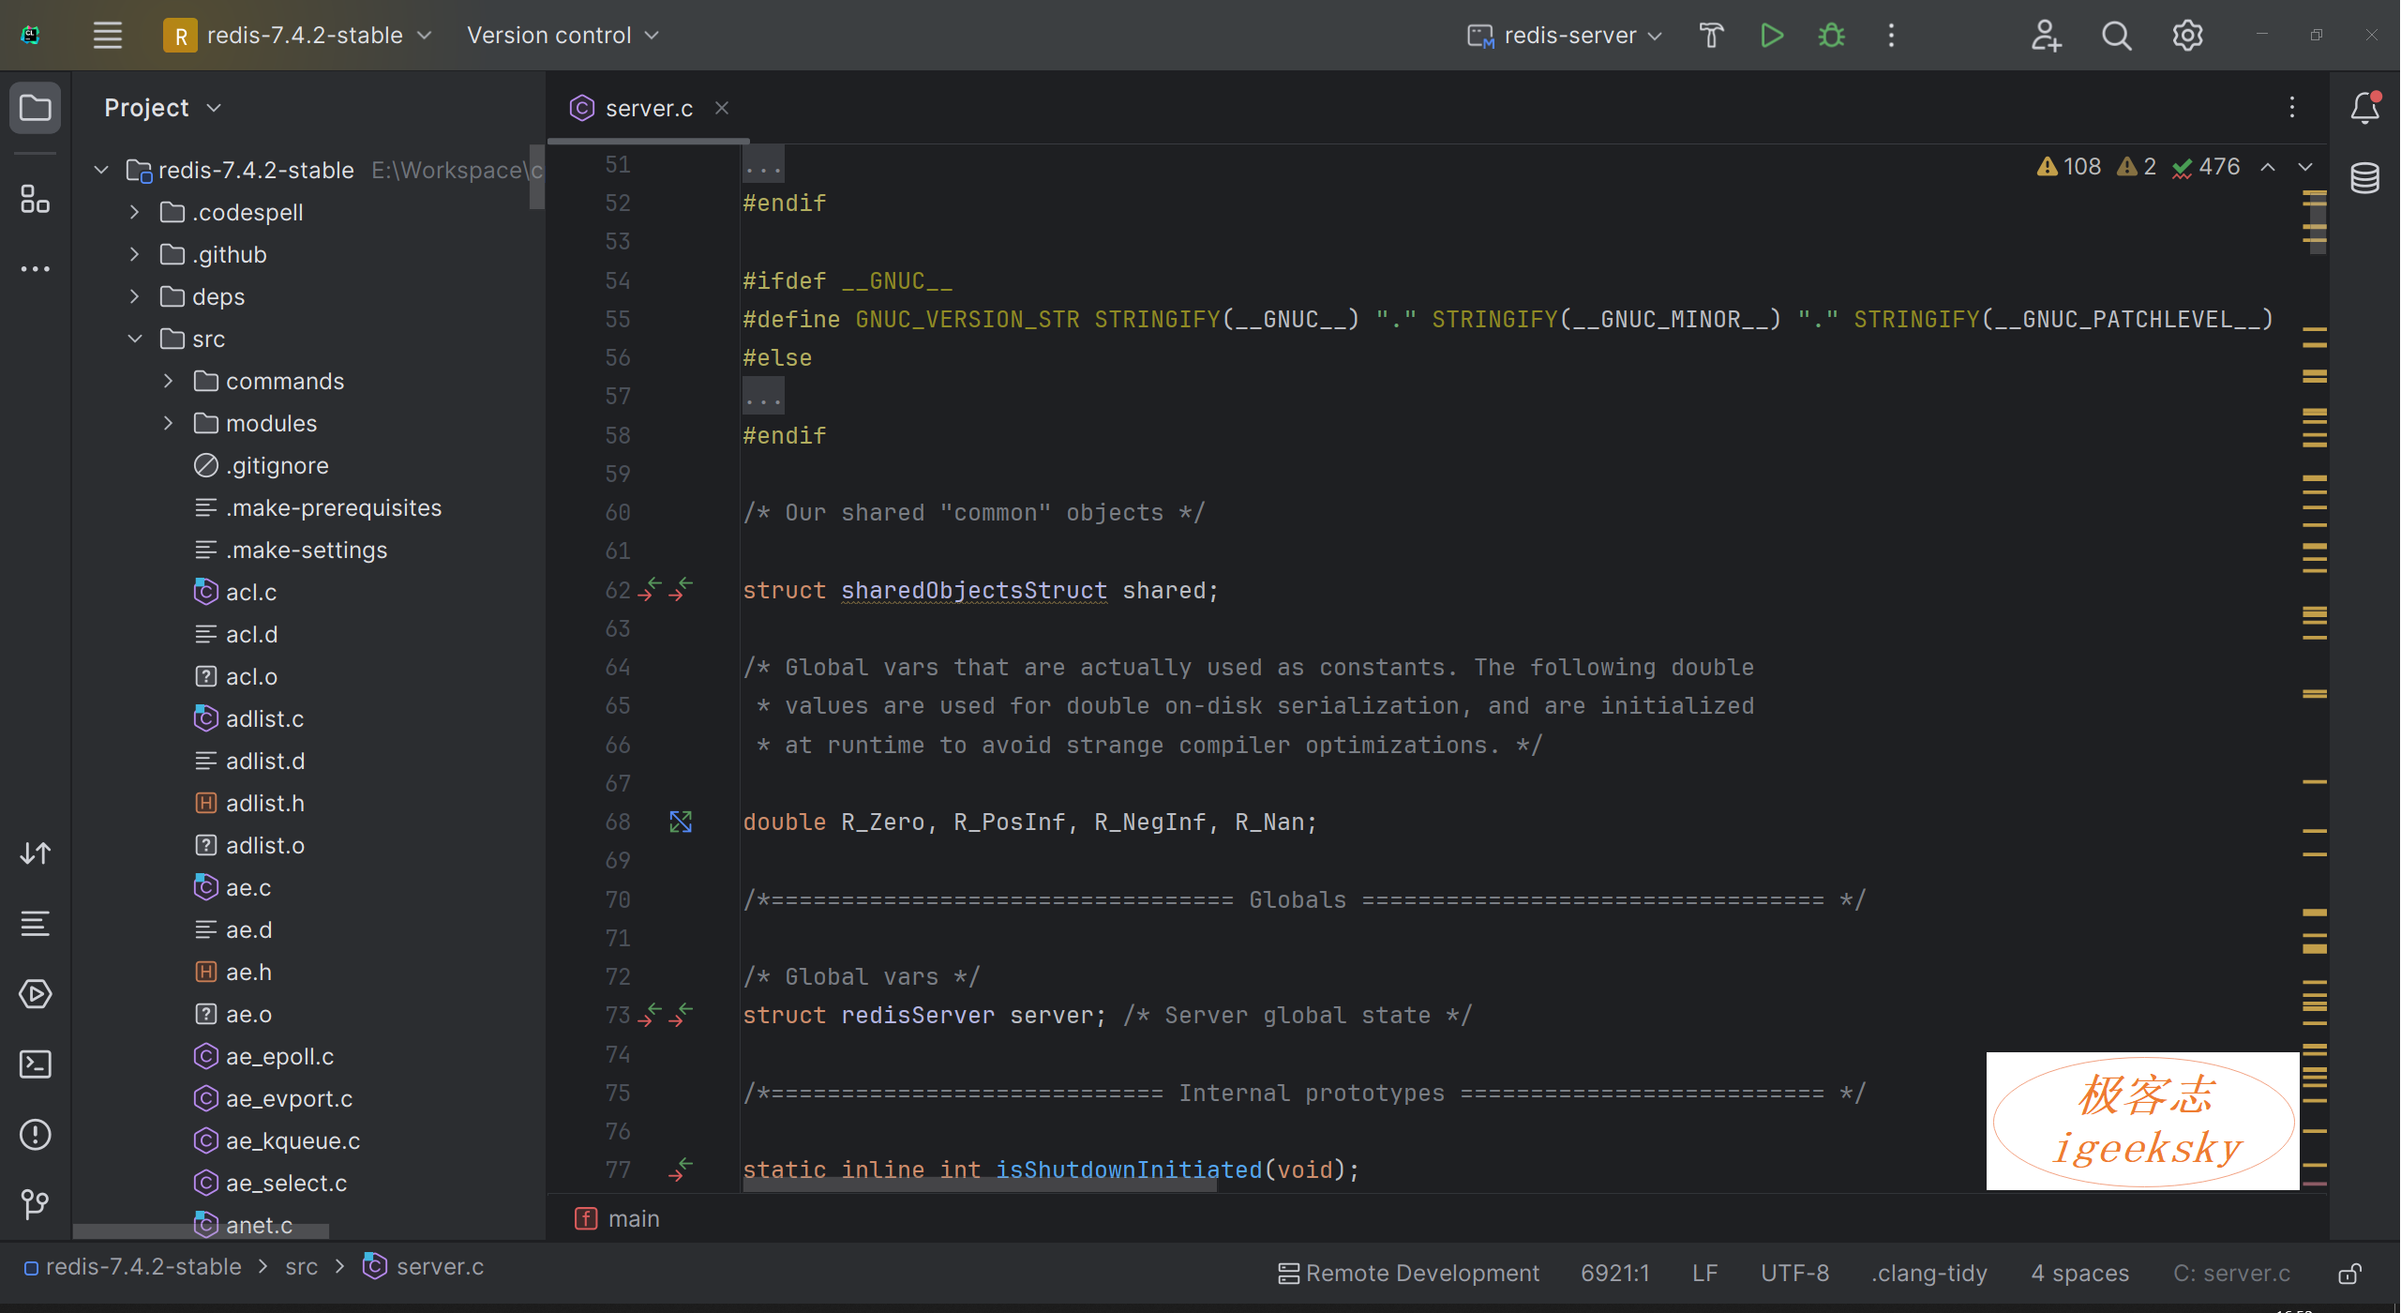
Task: Select the server.c editor tab
Action: coord(648,109)
